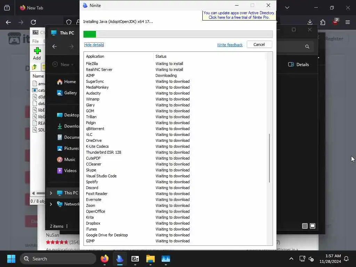Click Cancel in the Ninite installer
The image size is (356, 267).
[259, 44]
